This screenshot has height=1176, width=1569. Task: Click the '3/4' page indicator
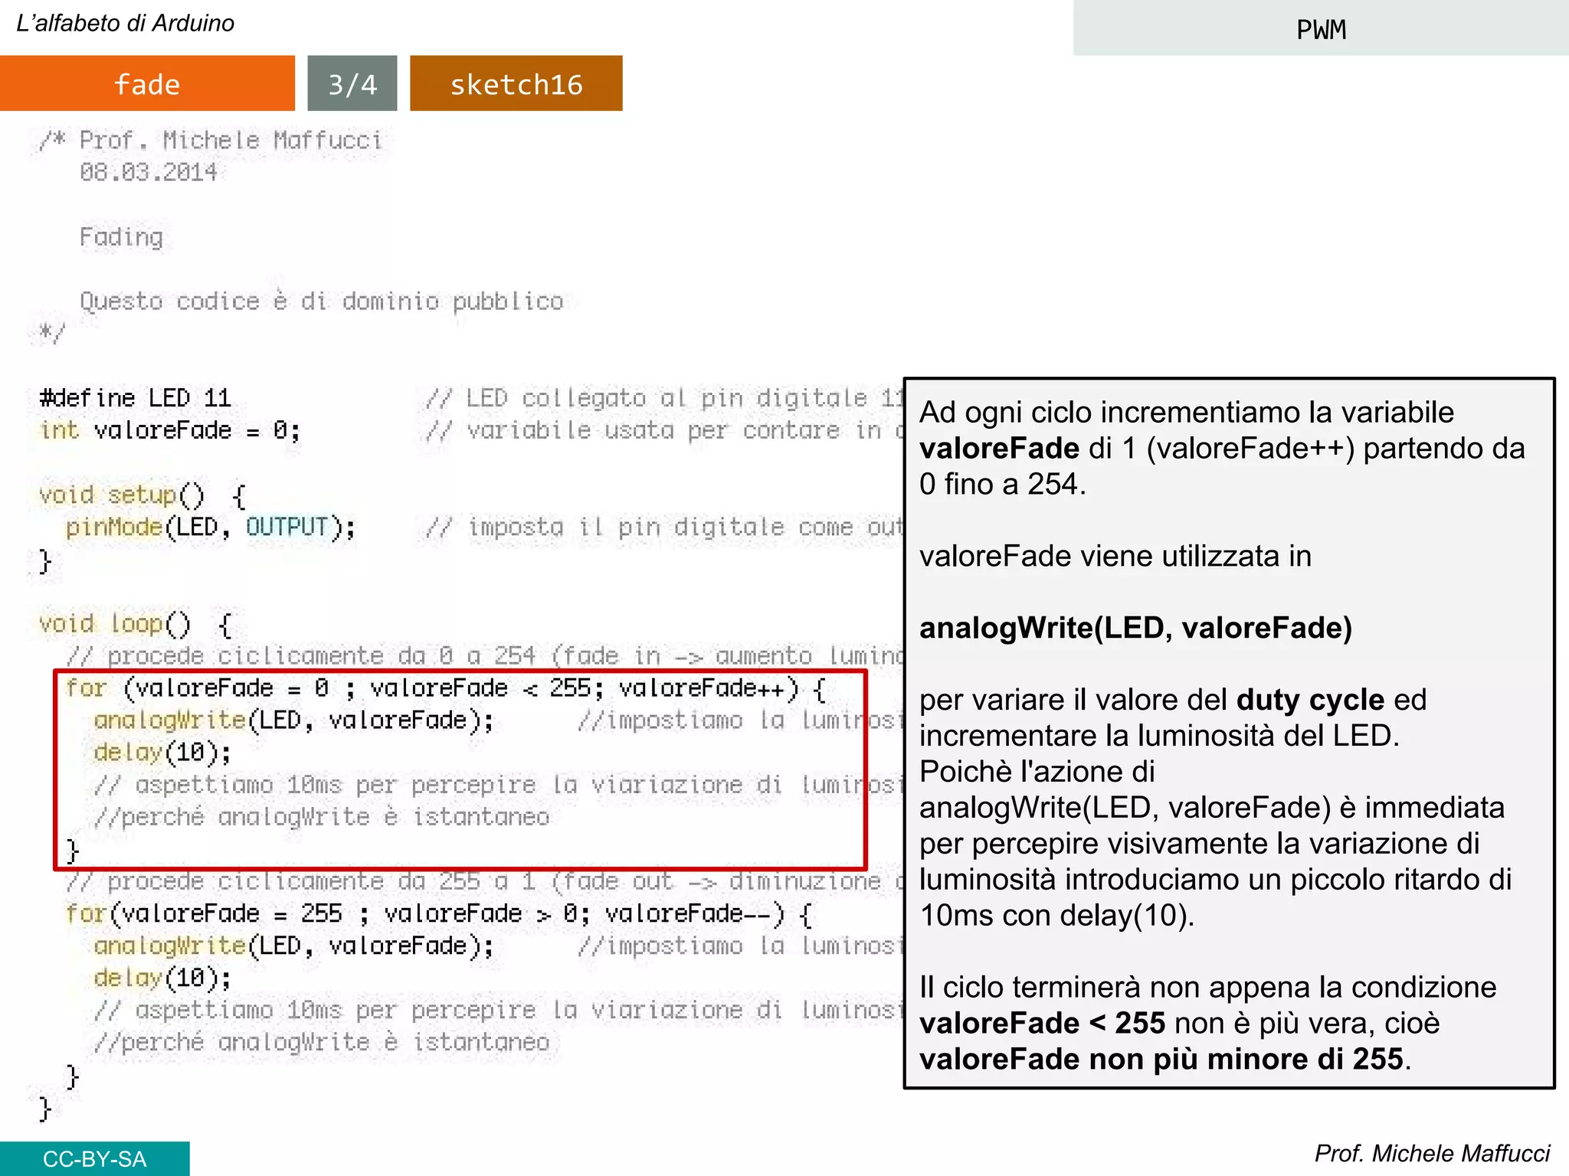click(352, 83)
